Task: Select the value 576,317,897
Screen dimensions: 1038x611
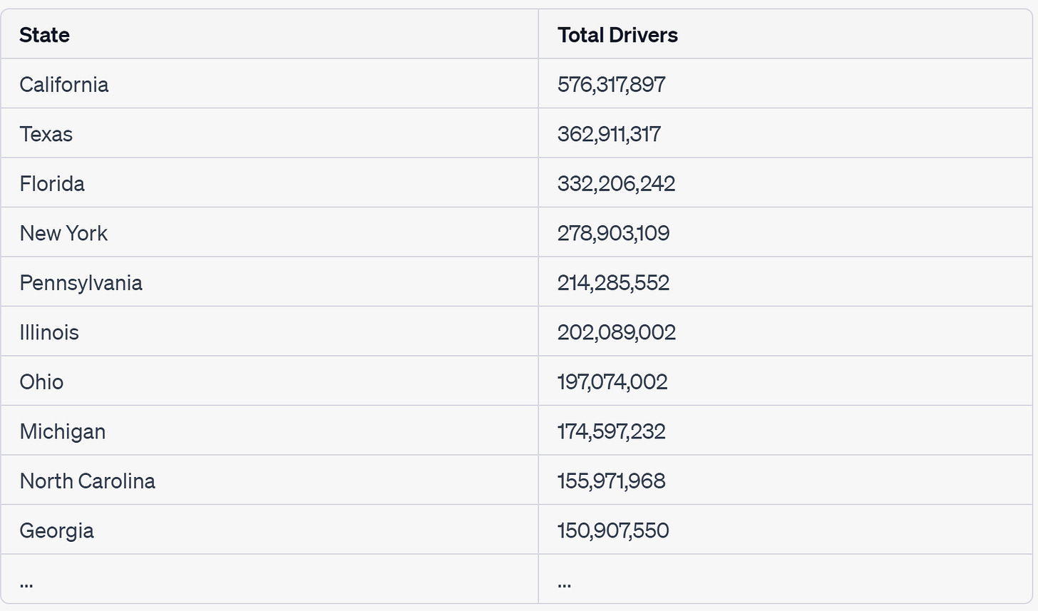Action: pyautogui.click(x=611, y=84)
